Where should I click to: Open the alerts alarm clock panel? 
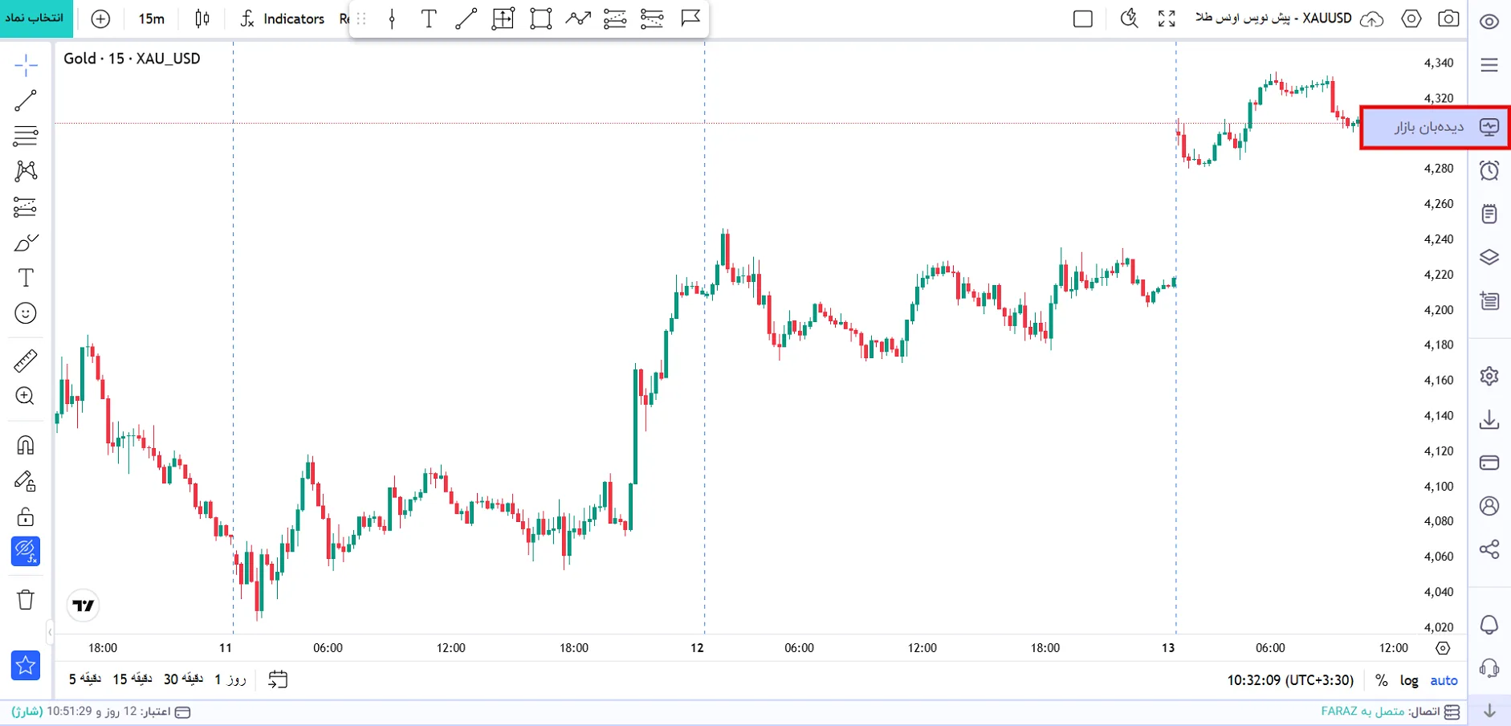click(1489, 170)
